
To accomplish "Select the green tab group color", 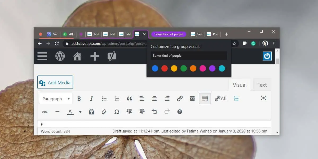I will click(x=184, y=68).
